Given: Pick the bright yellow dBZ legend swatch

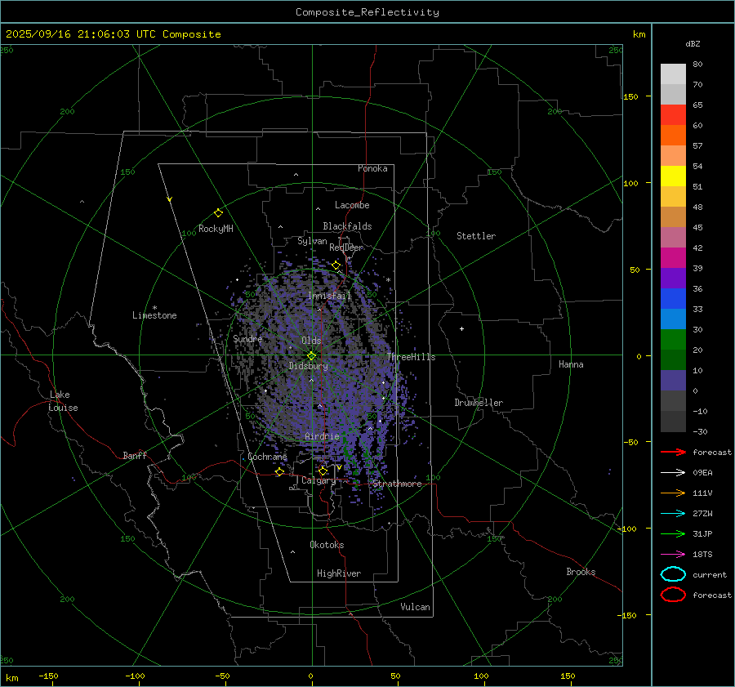Looking at the screenshot, I should (673, 176).
